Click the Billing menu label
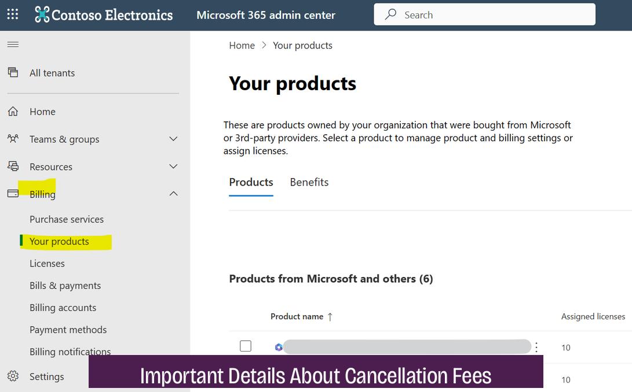Viewport: 632px width, 392px height. point(42,194)
